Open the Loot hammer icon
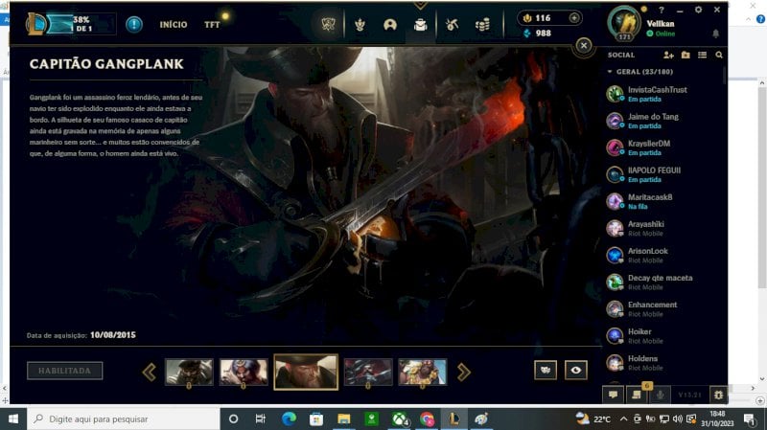Viewport: 767px width, 430px height. (452, 25)
